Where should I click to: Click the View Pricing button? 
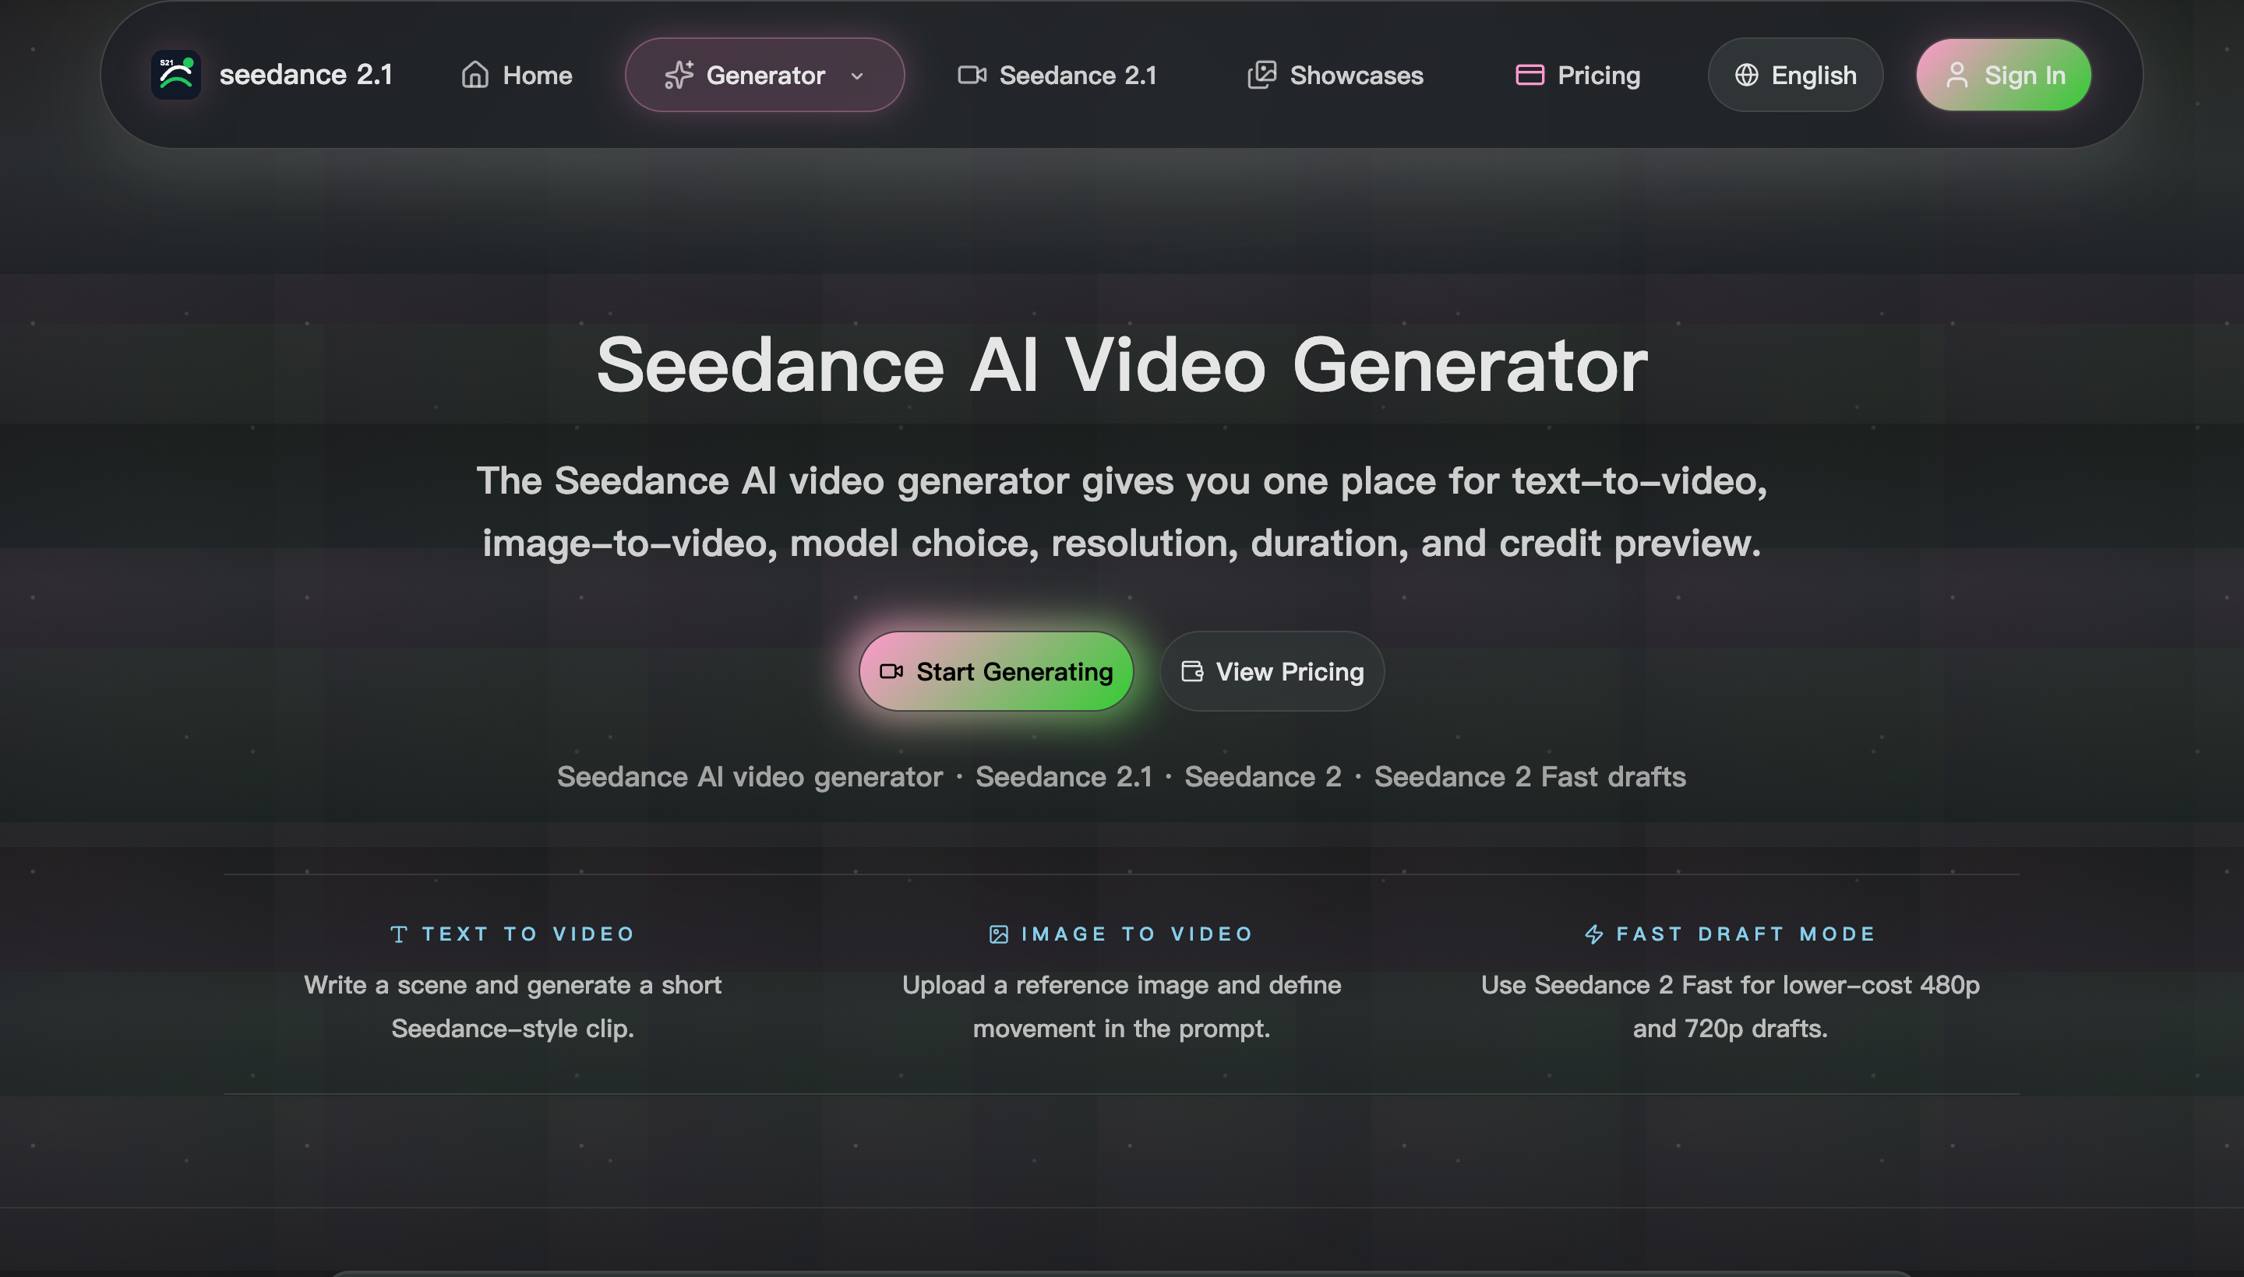point(1272,671)
